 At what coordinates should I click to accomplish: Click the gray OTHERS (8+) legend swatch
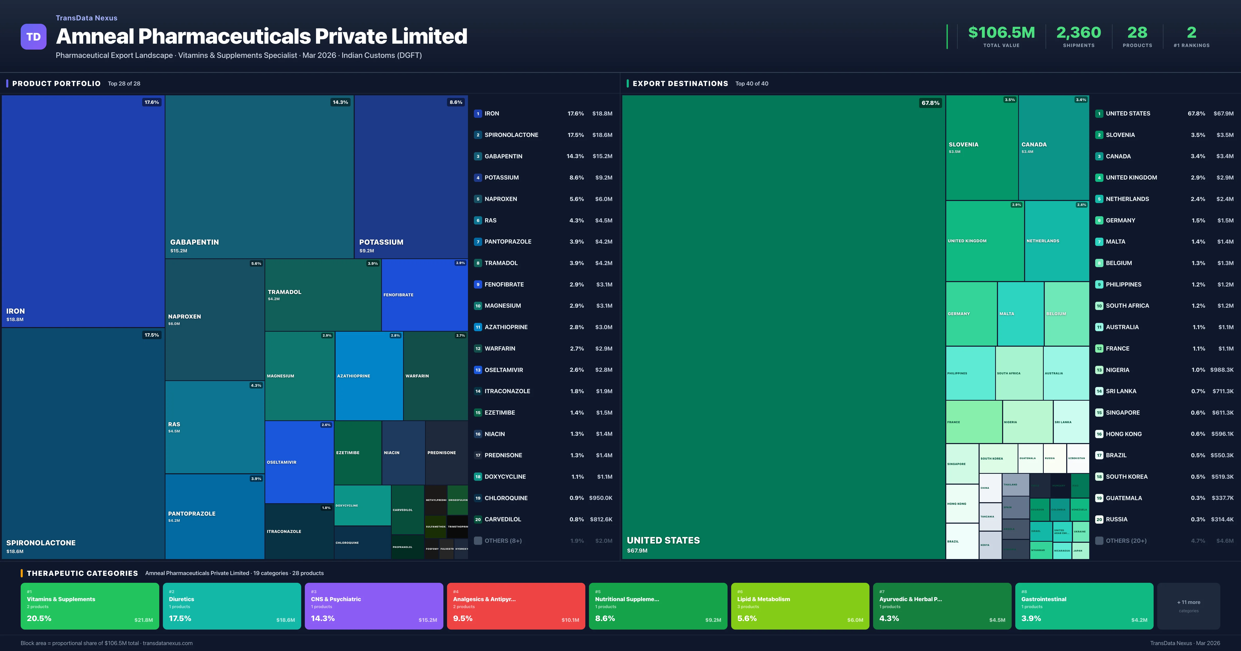[478, 541]
